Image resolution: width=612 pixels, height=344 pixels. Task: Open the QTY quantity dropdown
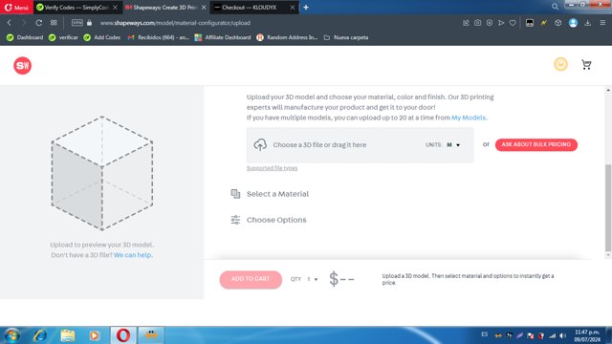[x=313, y=279]
